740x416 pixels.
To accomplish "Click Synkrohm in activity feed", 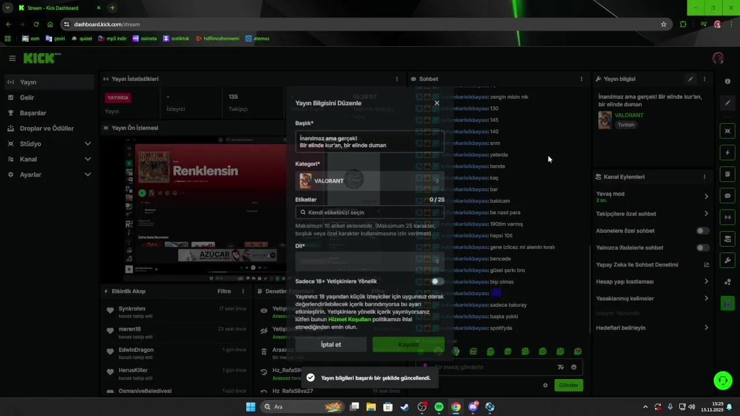I will [132, 309].
